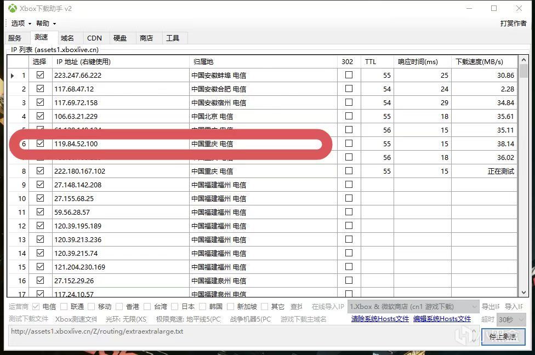Choose 光环: 无限(XS) test file link
535x355 pixels.
click(126, 319)
